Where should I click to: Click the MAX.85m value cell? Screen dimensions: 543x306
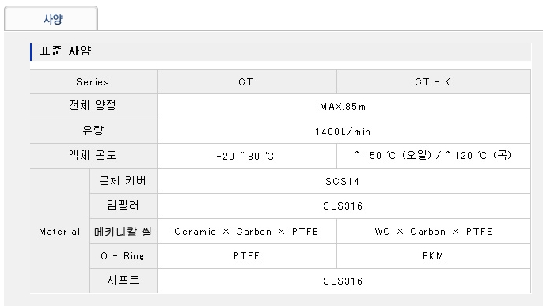344,106
